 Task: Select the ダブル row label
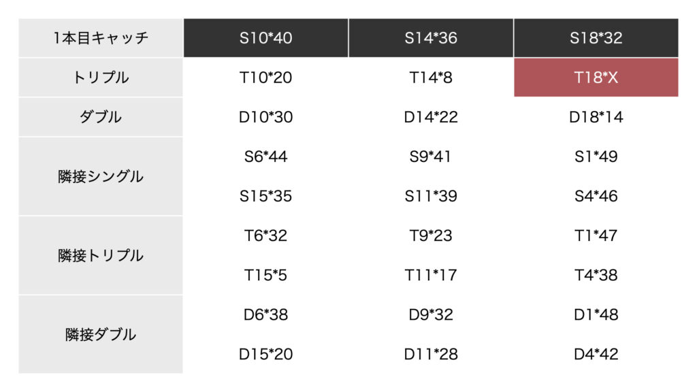pyautogui.click(x=101, y=117)
